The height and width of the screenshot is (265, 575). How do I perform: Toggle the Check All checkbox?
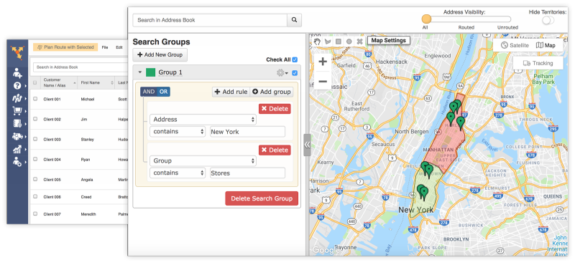coord(295,59)
